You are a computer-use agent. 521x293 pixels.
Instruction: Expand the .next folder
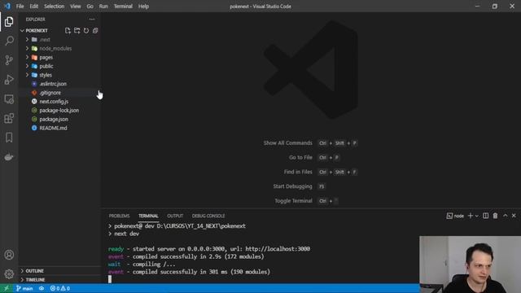point(27,40)
